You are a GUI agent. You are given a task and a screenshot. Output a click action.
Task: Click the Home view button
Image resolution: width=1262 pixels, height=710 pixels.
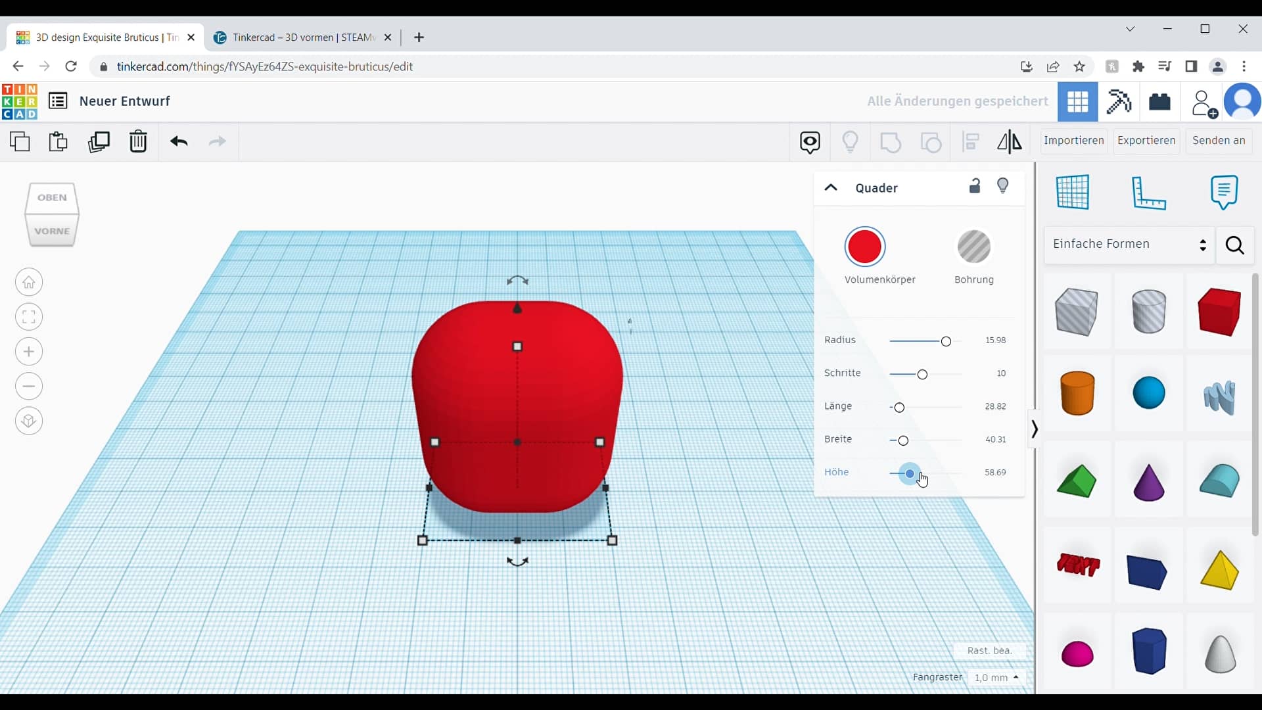(29, 283)
